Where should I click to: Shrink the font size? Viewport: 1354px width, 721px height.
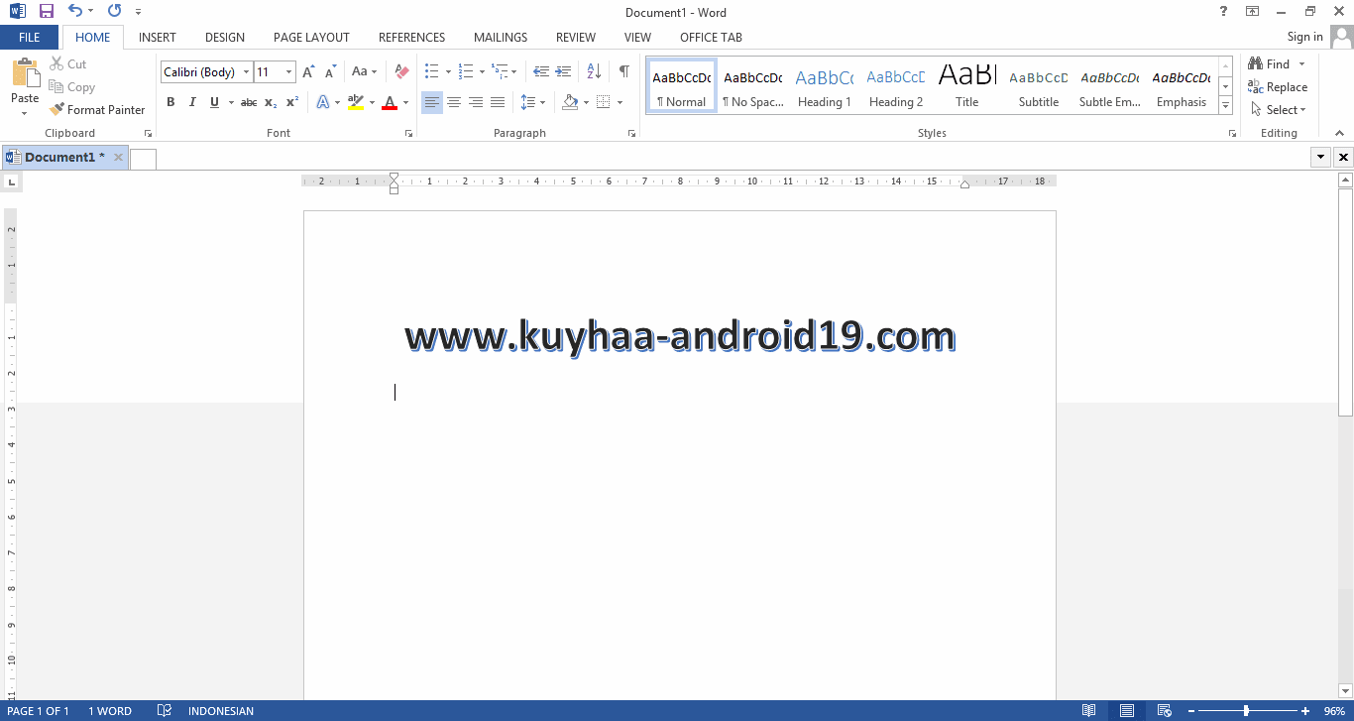[x=330, y=72]
